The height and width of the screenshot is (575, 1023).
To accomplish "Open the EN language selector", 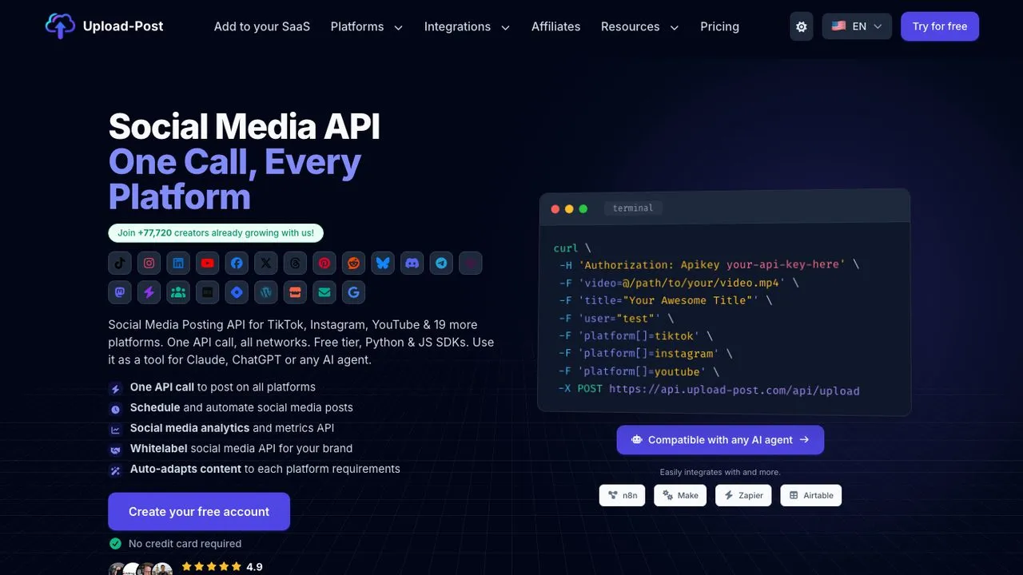I will [857, 26].
